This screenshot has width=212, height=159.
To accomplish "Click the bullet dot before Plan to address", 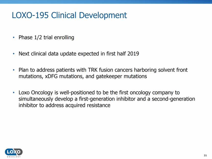I will point(14,70).
